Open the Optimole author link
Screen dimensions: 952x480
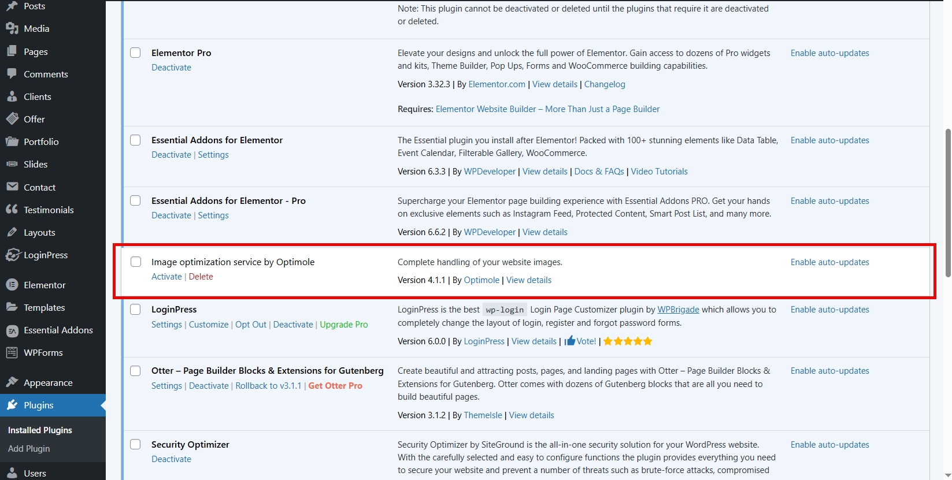[481, 280]
